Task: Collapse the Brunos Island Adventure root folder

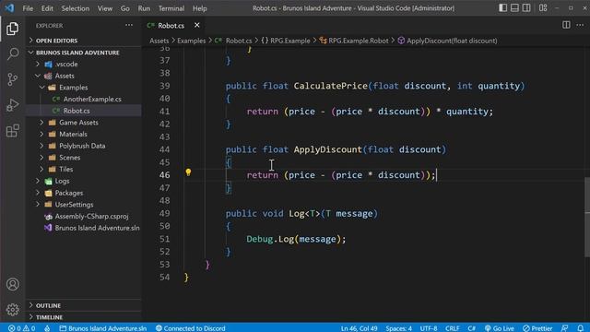Action: [84, 53]
